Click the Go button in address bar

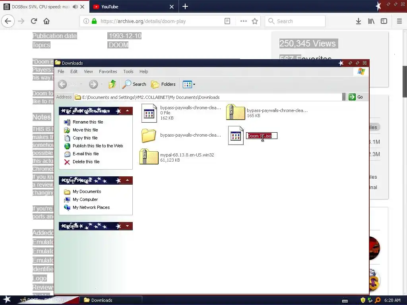[356, 97]
